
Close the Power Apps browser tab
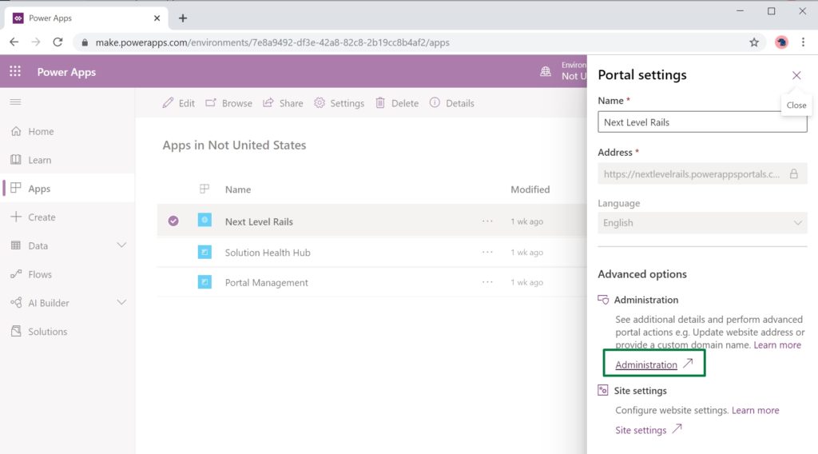coord(157,18)
